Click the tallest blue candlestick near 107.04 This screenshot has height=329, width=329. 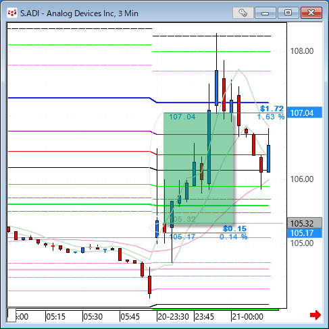209,147
